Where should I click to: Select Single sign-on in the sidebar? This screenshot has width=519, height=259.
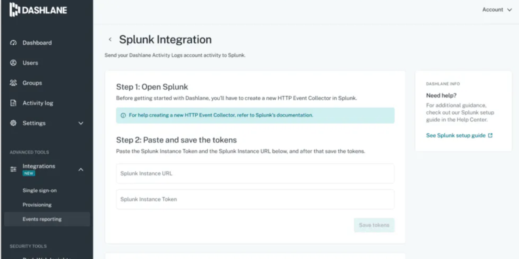pos(40,190)
